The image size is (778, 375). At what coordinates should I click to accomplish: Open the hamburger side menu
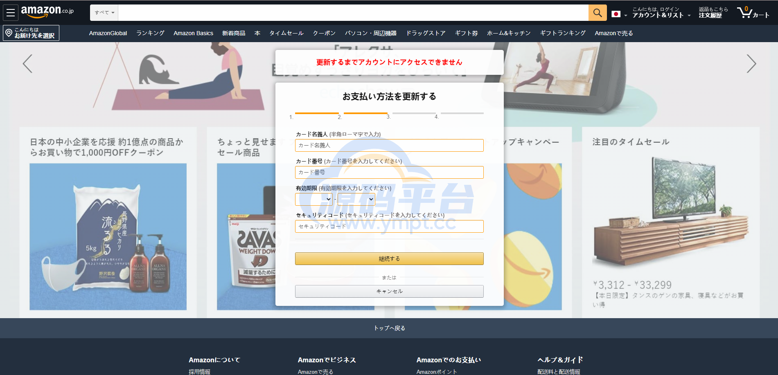click(x=11, y=13)
